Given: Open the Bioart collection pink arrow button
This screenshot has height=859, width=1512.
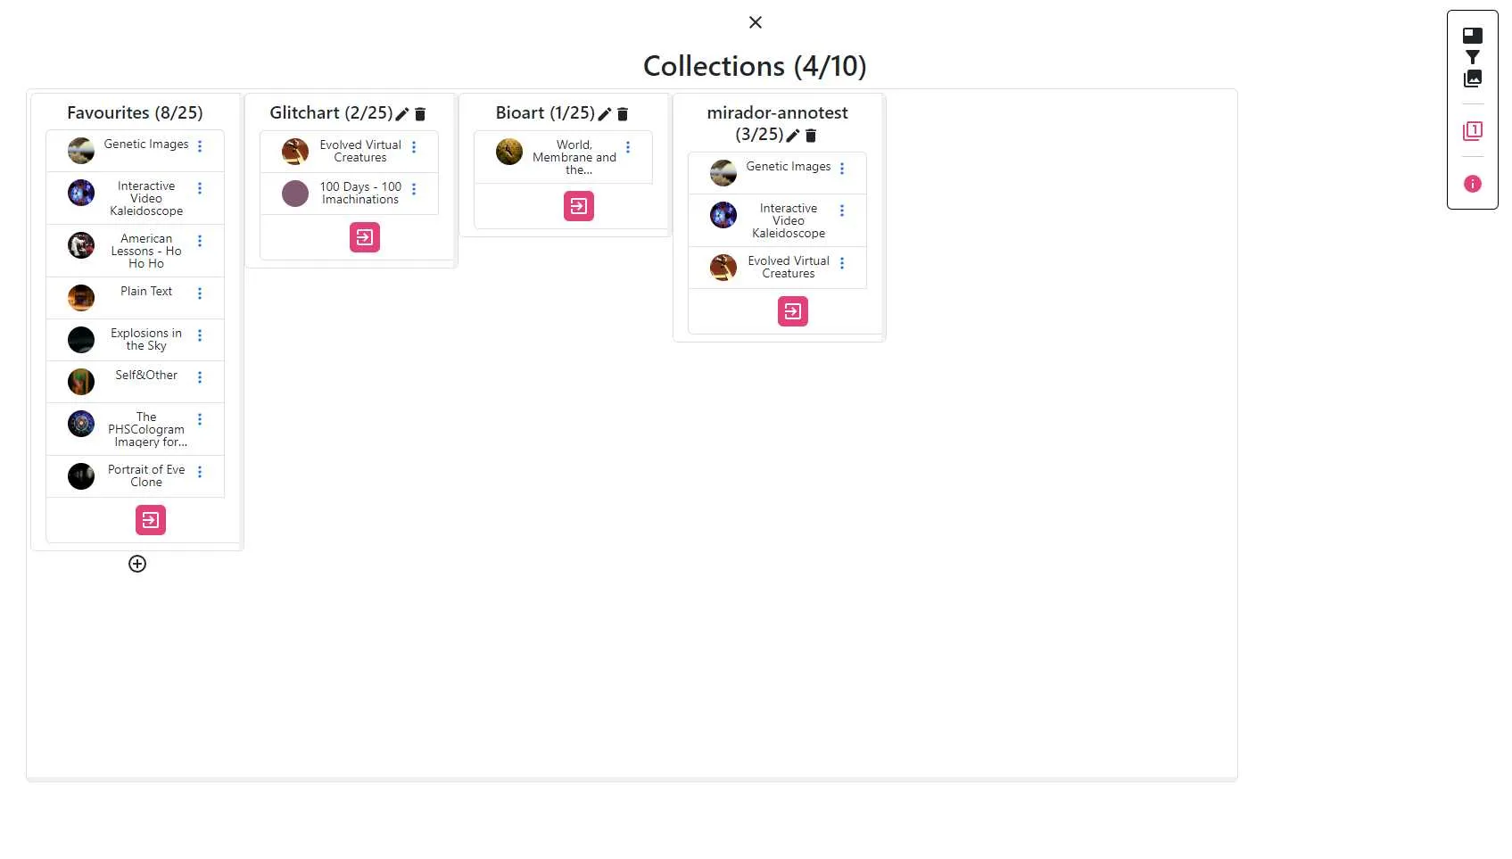Looking at the screenshot, I should [579, 206].
